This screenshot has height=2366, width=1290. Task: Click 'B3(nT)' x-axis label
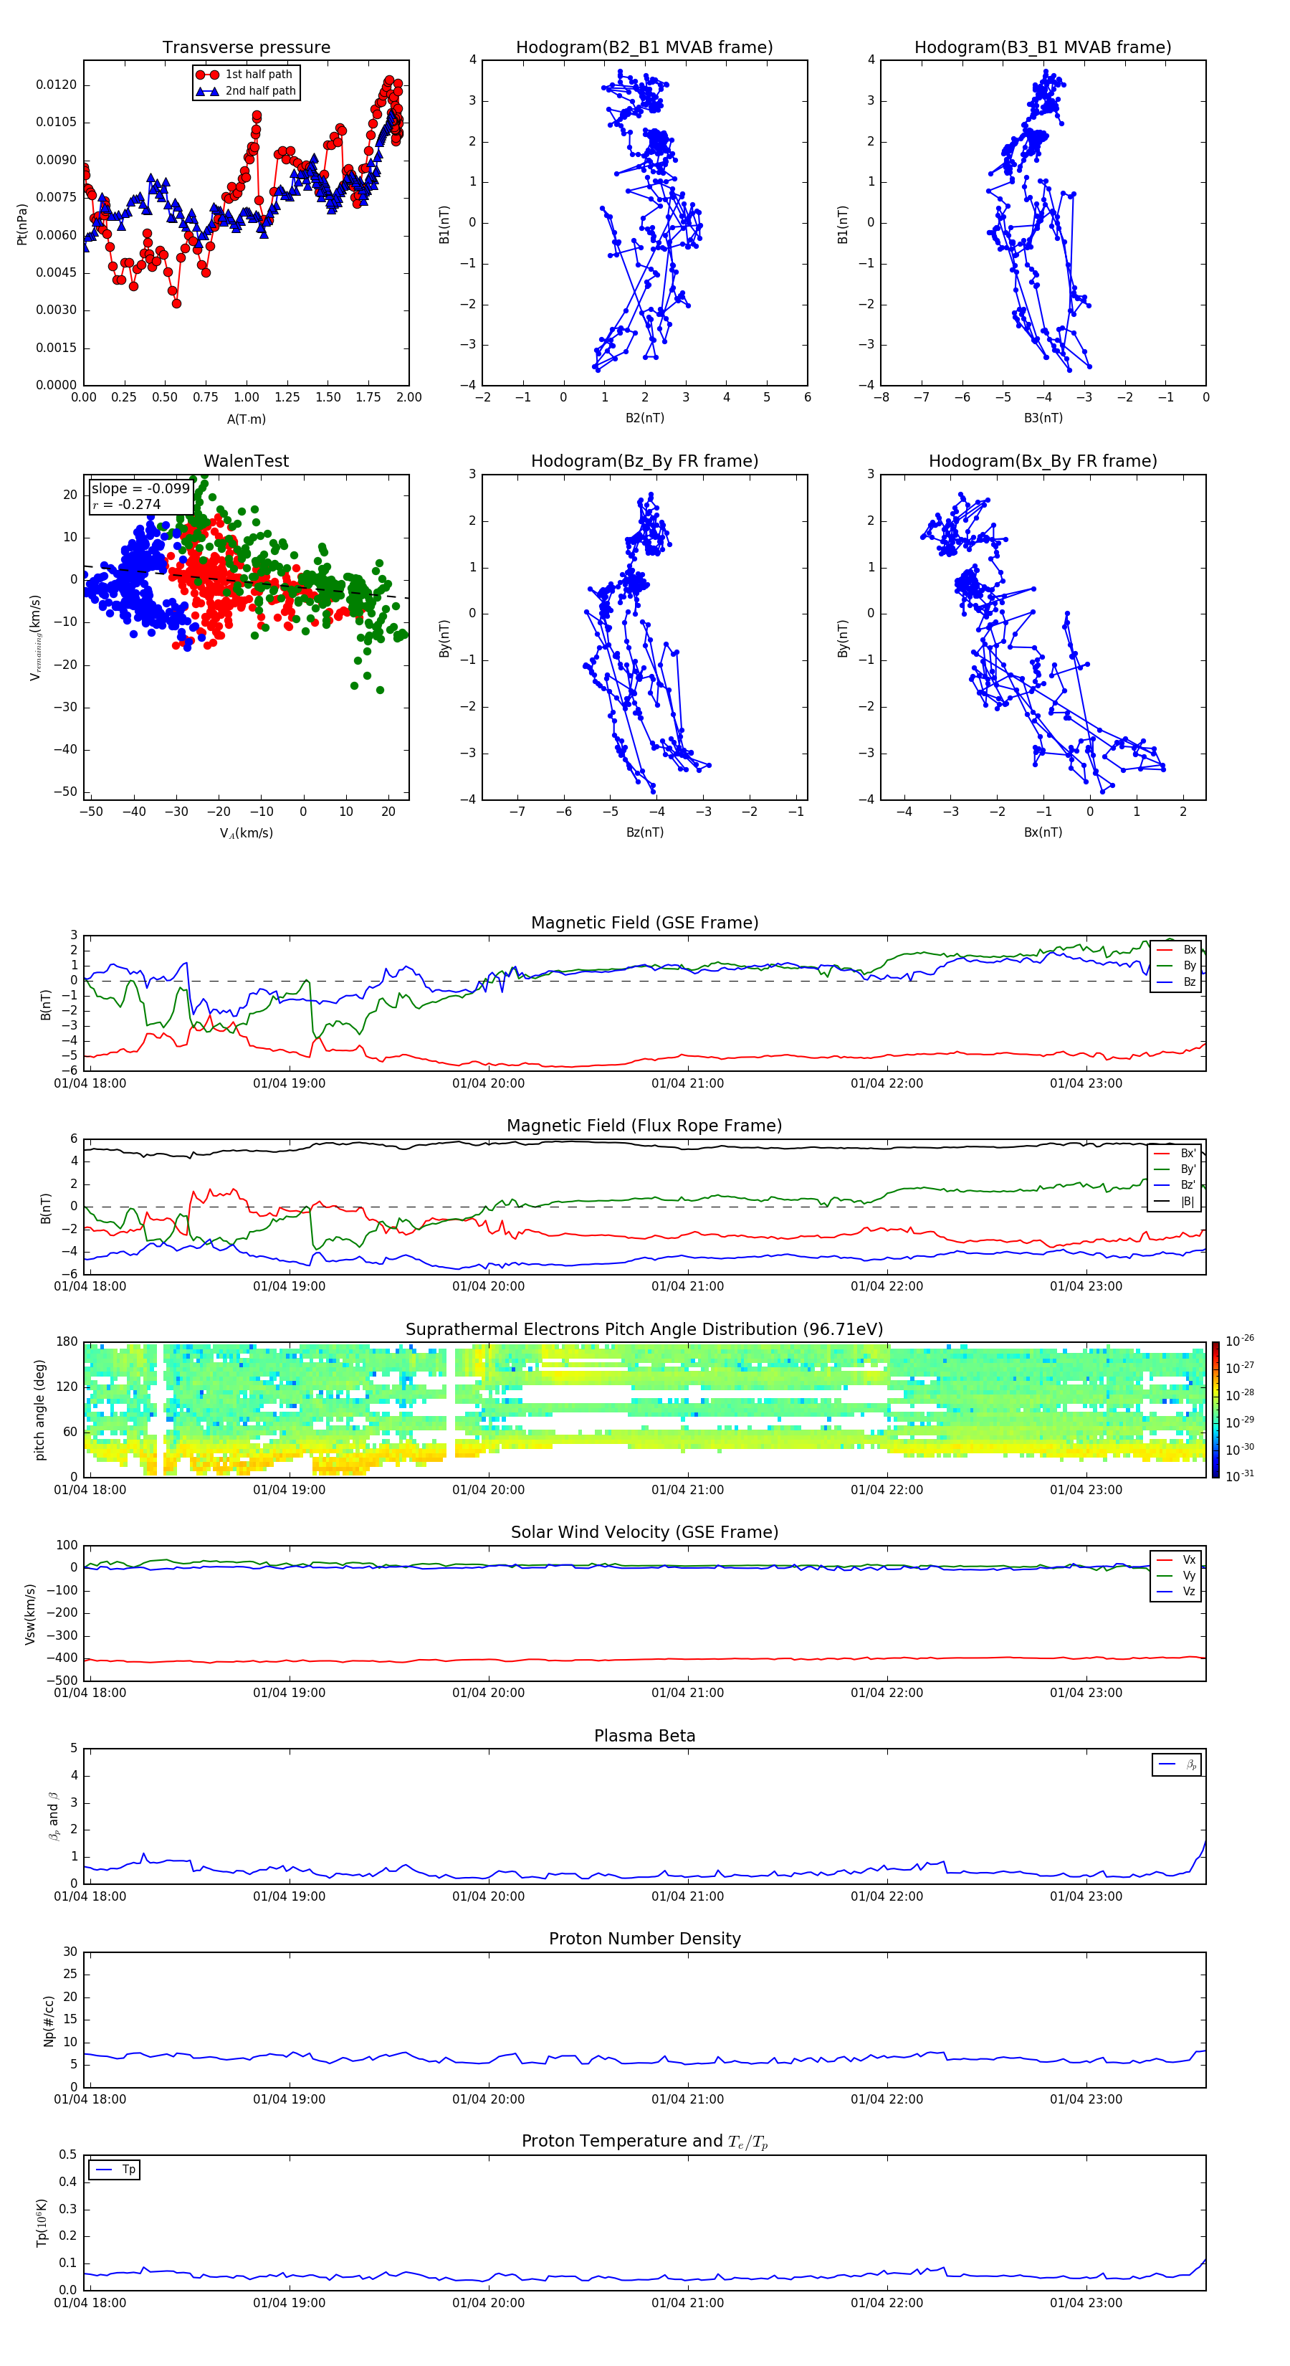(x=1043, y=418)
